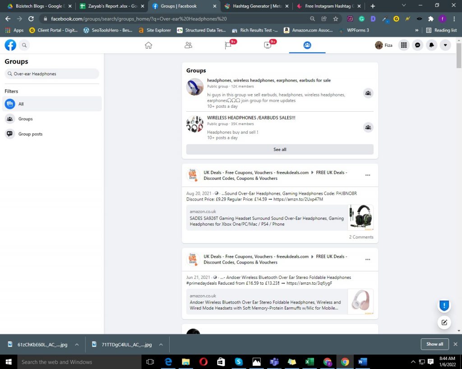Open Microsoft Edge from taskbar
Screen dimensions: 462x369
point(168,362)
